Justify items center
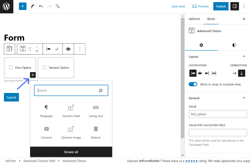 [x=200, y=73]
